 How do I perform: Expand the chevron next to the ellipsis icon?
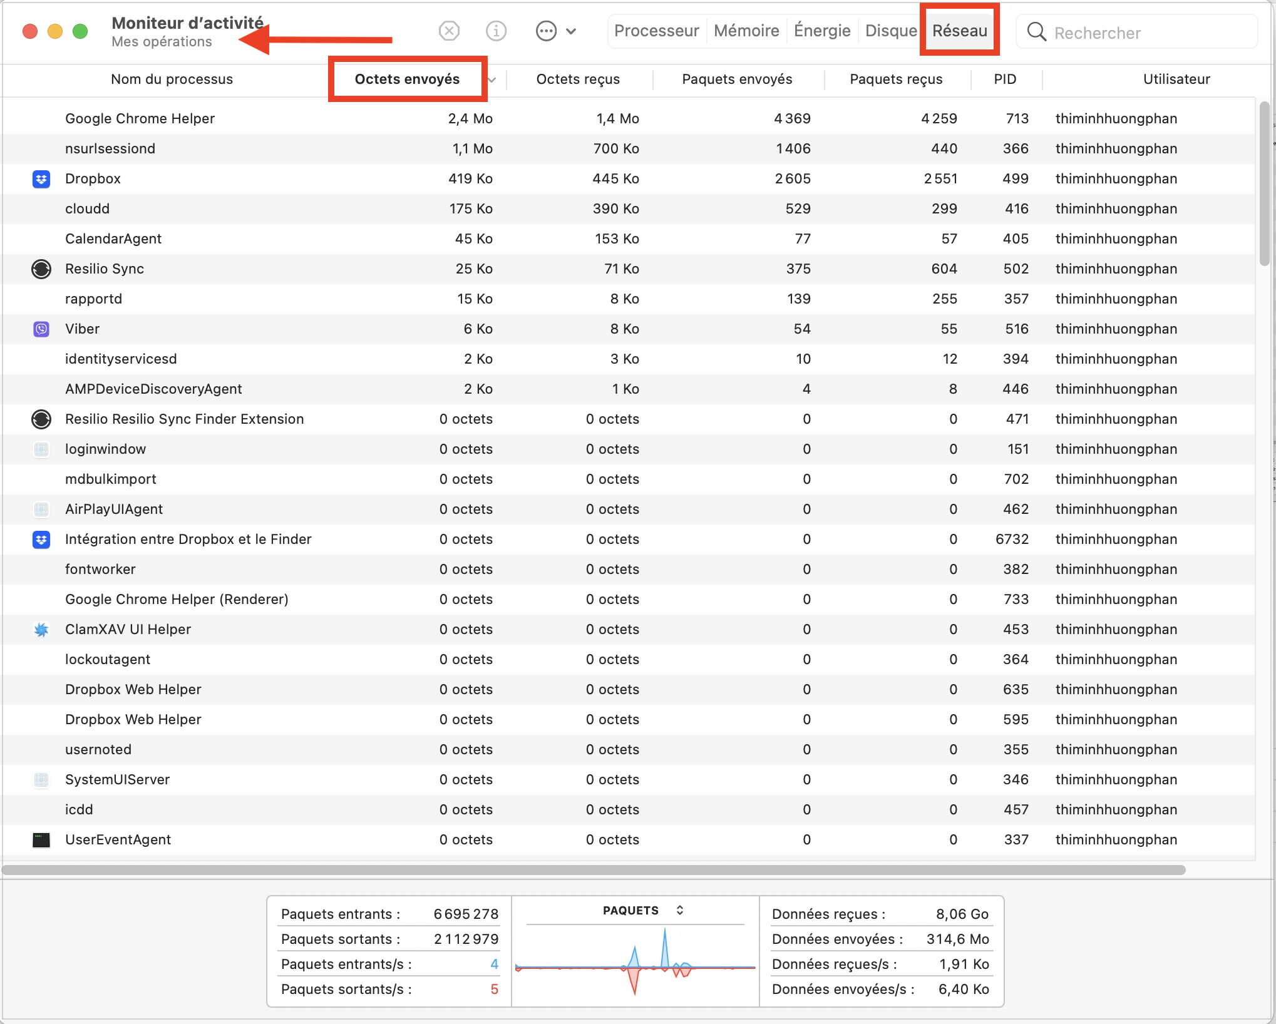[571, 31]
